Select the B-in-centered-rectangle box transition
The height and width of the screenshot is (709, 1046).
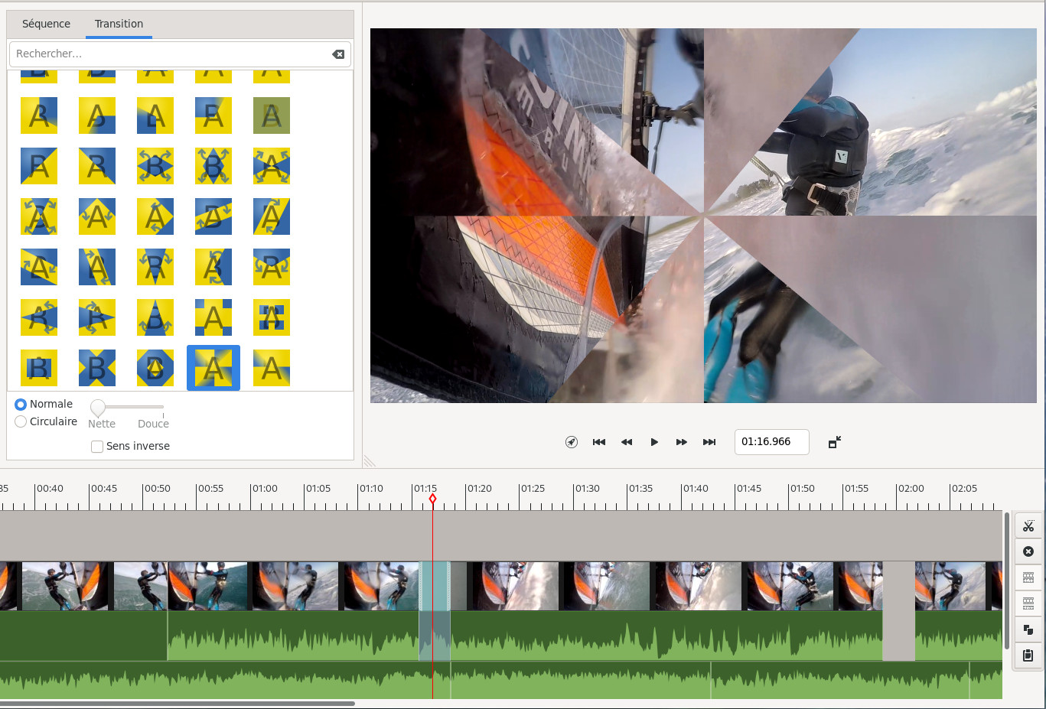pyautogui.click(x=39, y=368)
